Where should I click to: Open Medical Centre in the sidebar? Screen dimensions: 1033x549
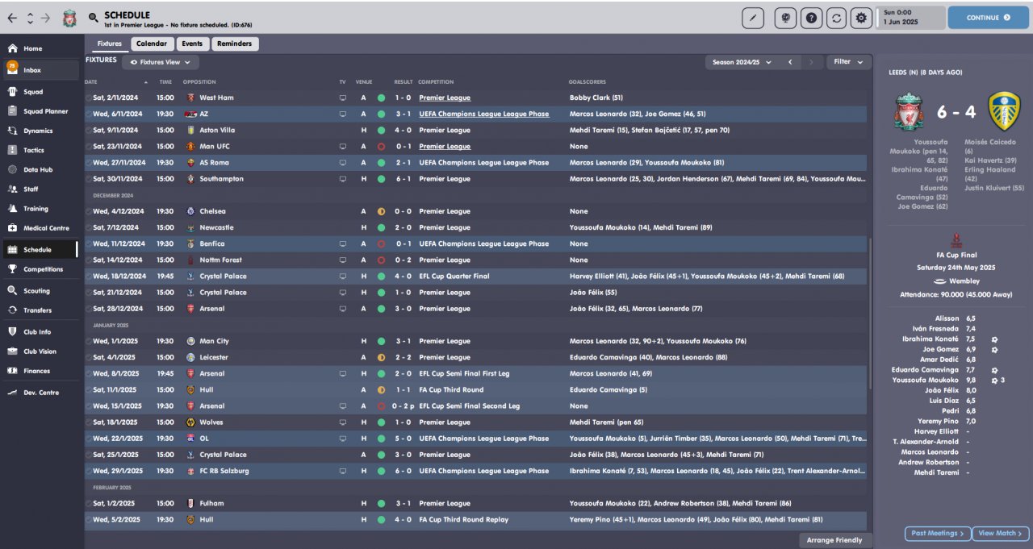coord(40,228)
